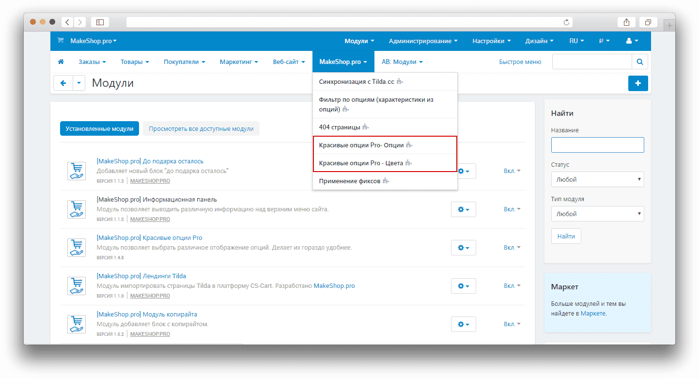Open the gear menu for Модуль копирайта
This screenshot has height=379, width=699.
click(x=464, y=324)
